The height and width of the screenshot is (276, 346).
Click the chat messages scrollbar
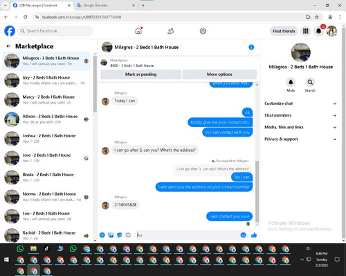[x=257, y=191]
